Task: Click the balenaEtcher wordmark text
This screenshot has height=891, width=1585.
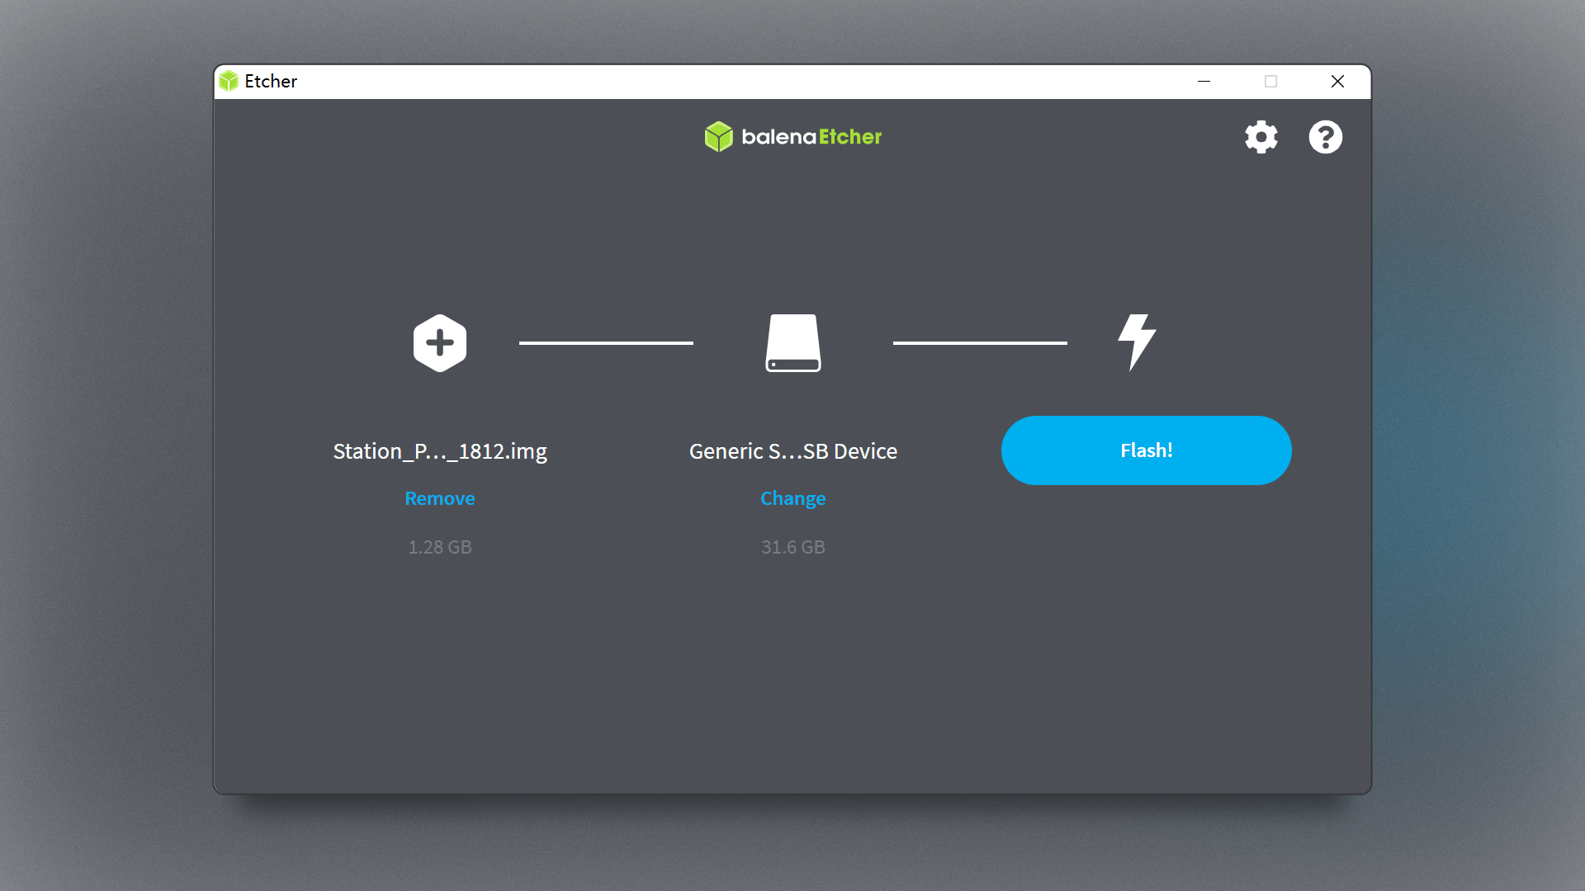Action: click(x=811, y=137)
